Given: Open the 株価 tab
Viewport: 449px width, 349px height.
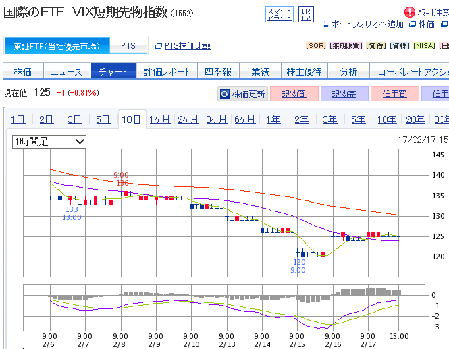Looking at the screenshot, I should (23, 72).
